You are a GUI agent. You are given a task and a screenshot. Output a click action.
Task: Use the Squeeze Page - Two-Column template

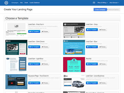34,83
